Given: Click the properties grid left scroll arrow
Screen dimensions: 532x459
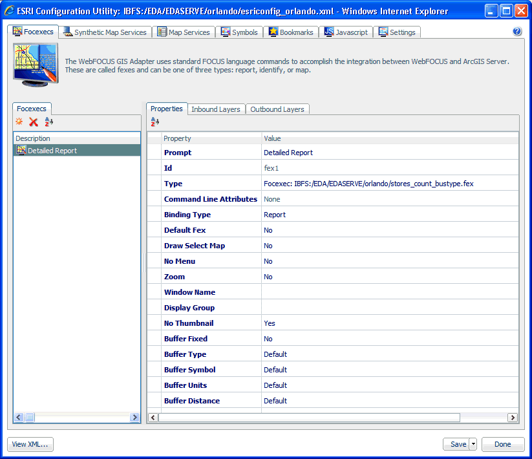Looking at the screenshot, I should pyautogui.click(x=153, y=417).
